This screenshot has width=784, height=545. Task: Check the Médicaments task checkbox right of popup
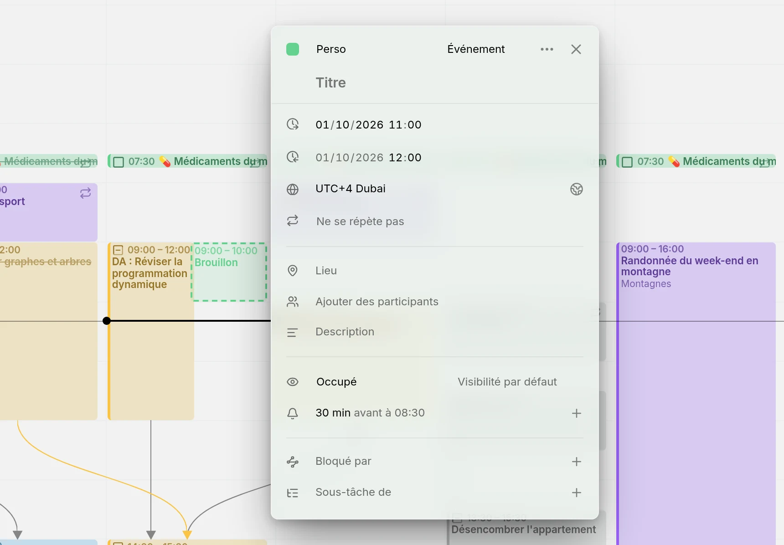pos(627,162)
